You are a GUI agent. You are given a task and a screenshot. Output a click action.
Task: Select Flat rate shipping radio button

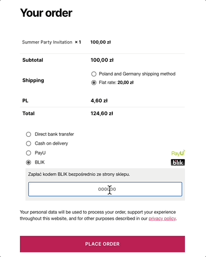click(x=94, y=82)
